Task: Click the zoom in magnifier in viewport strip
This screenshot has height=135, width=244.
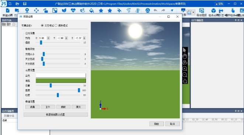Action: [x=185, y=69]
